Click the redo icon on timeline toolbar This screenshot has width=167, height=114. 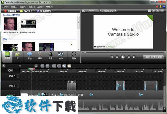tap(47, 66)
